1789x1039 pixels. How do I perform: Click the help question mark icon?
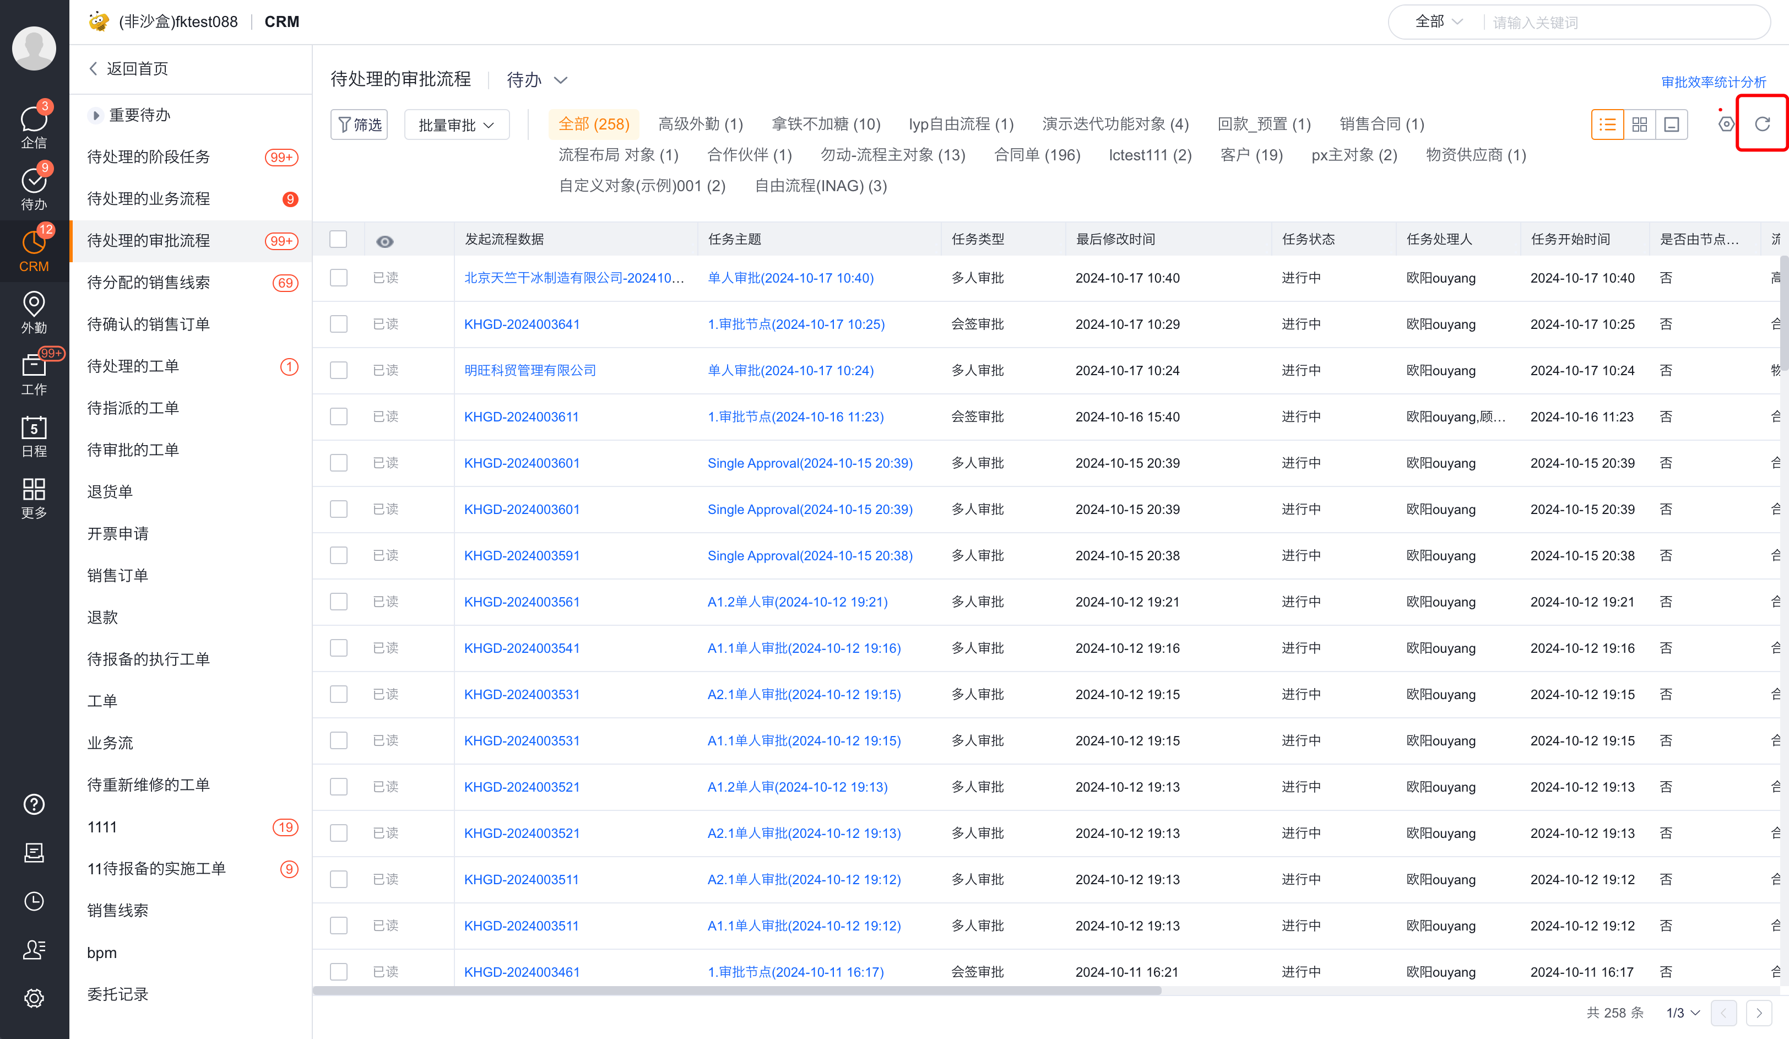pyautogui.click(x=34, y=804)
